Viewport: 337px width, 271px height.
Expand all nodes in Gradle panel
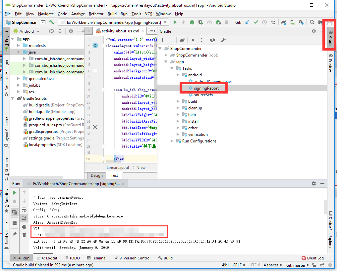point(193,40)
